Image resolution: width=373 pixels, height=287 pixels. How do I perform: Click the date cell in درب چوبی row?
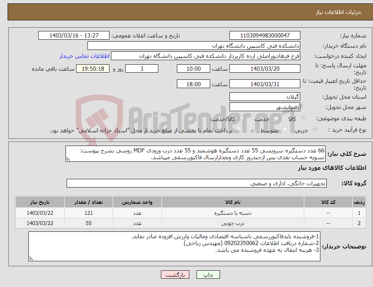(x=40, y=223)
